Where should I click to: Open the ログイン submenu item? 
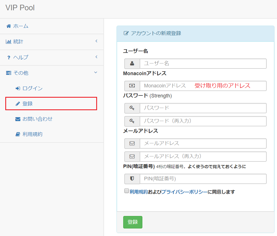pos(52,88)
